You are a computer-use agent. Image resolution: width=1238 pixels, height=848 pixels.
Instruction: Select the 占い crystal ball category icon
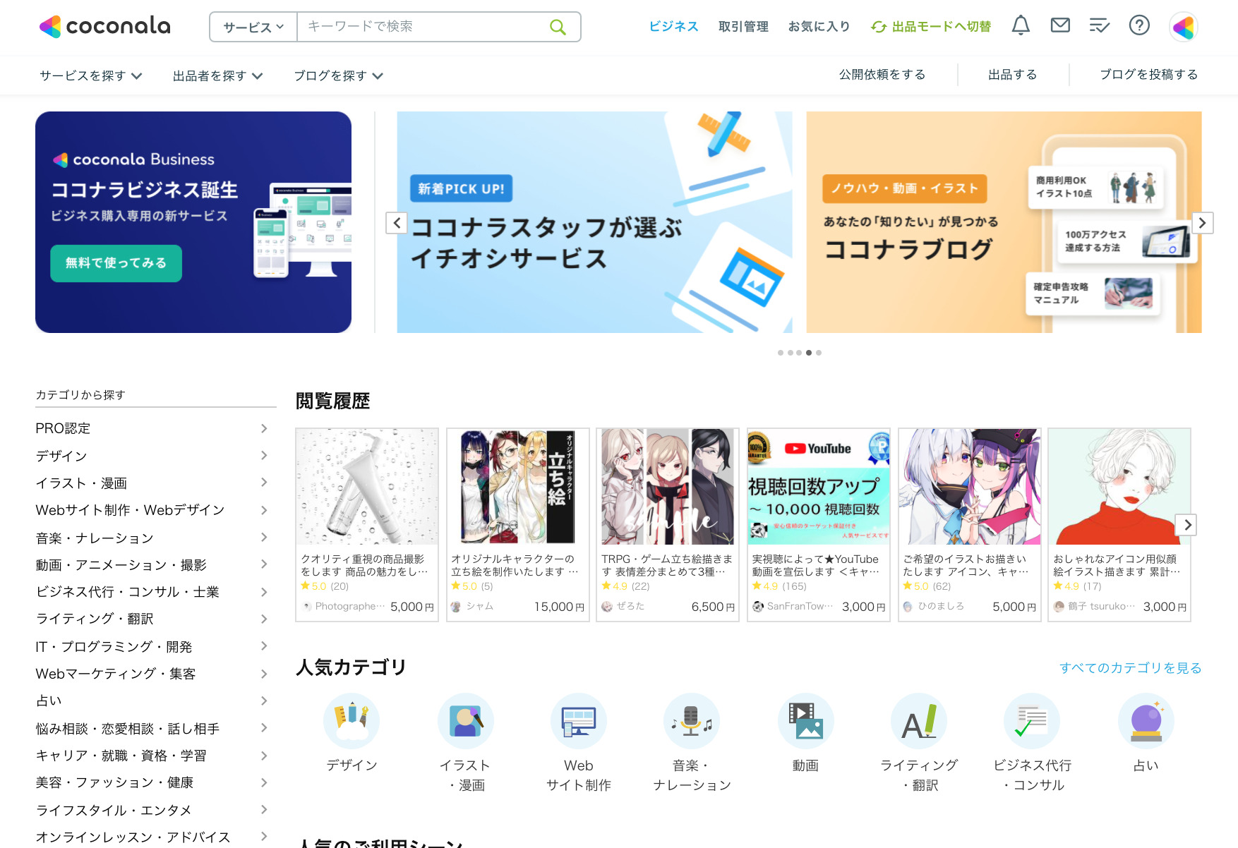[x=1146, y=721]
